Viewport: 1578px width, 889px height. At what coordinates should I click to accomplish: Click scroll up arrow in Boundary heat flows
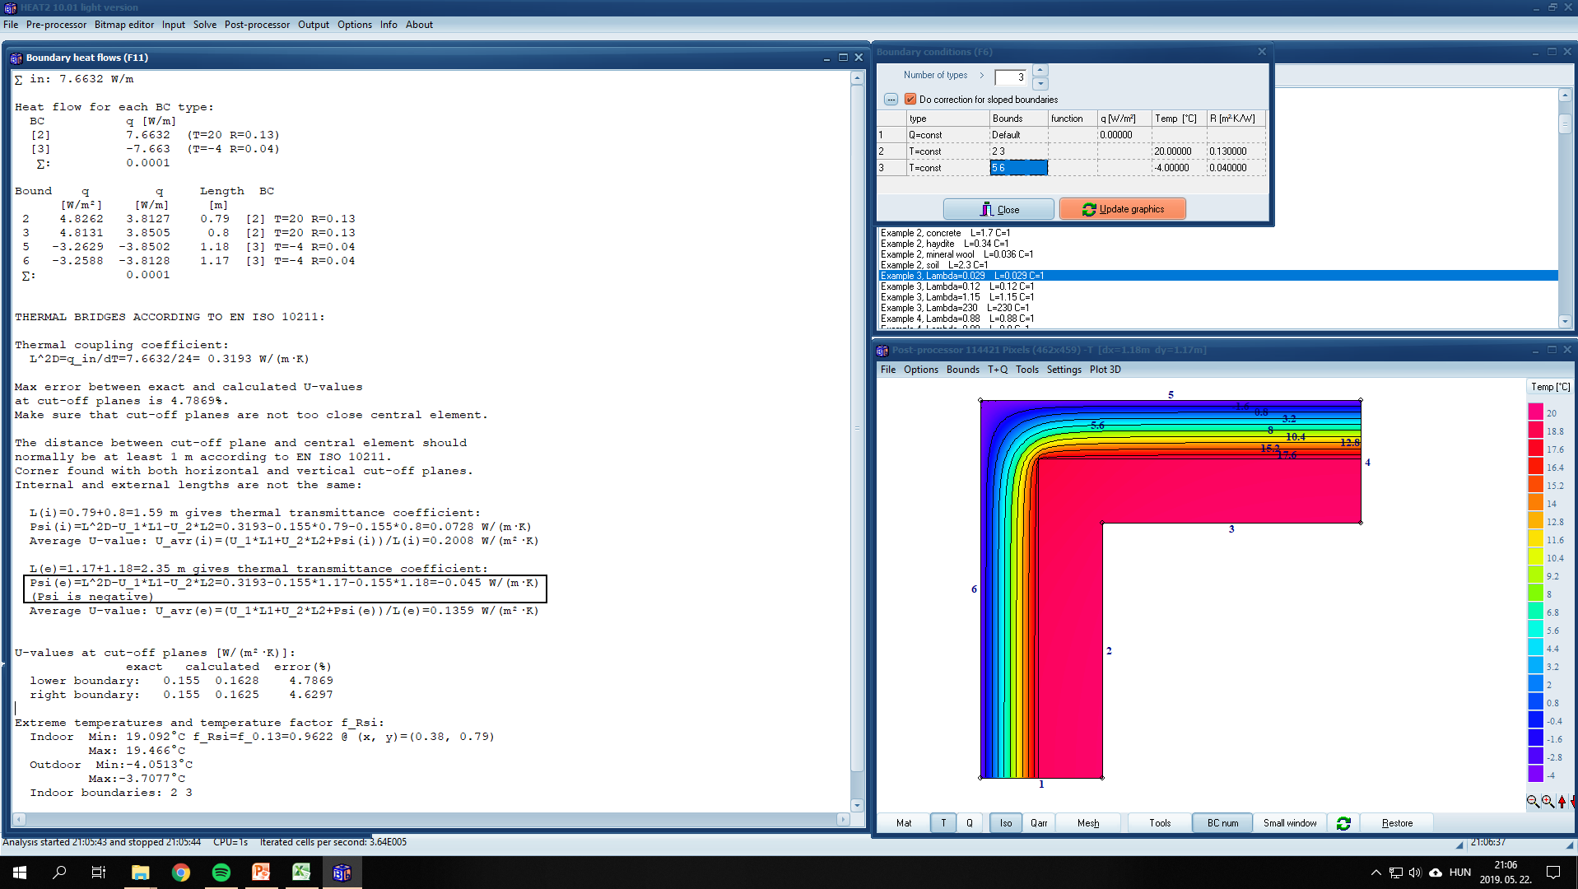click(x=857, y=78)
